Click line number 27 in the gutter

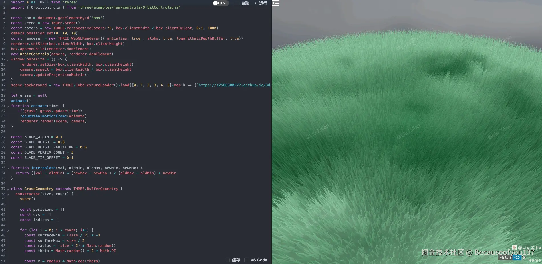(x=3, y=137)
